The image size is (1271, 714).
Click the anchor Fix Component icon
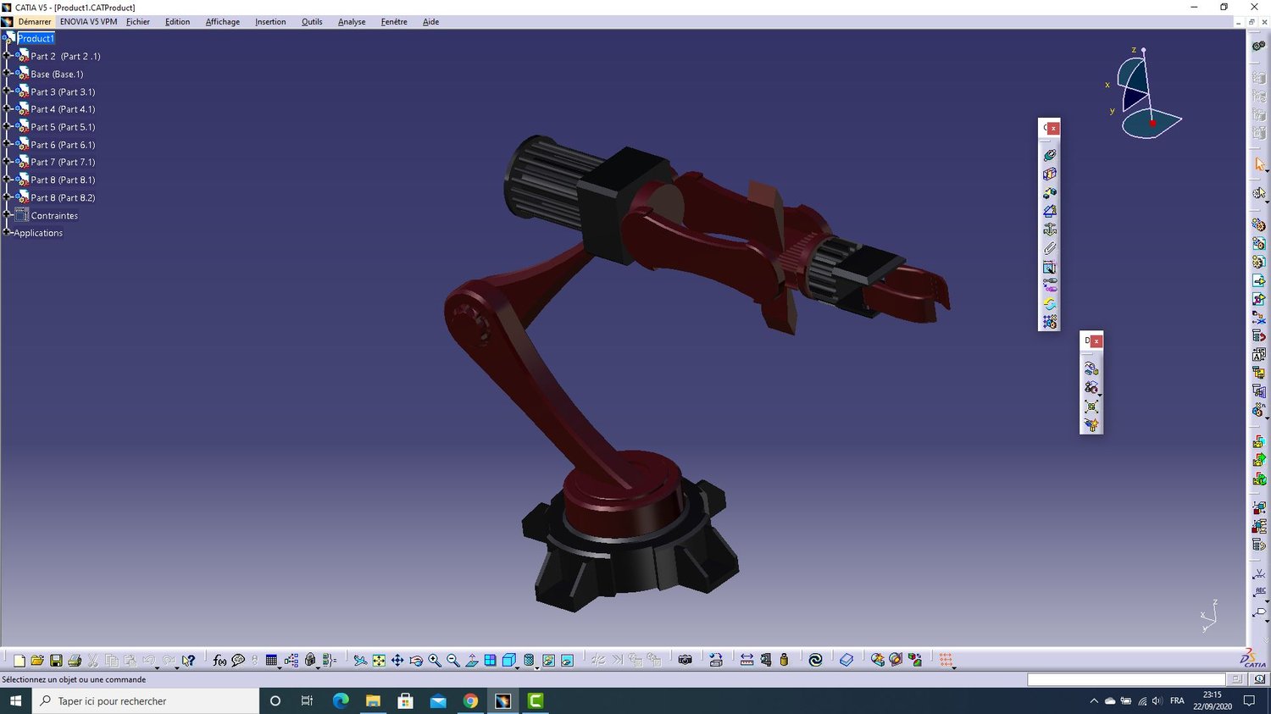click(1050, 230)
